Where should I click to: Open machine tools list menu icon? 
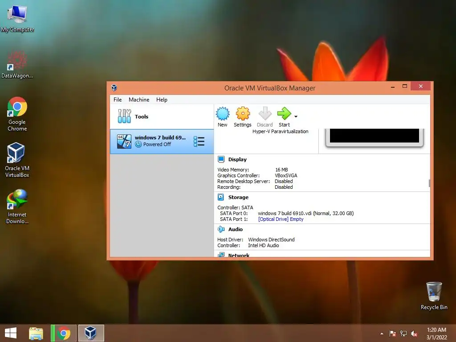[199, 141]
